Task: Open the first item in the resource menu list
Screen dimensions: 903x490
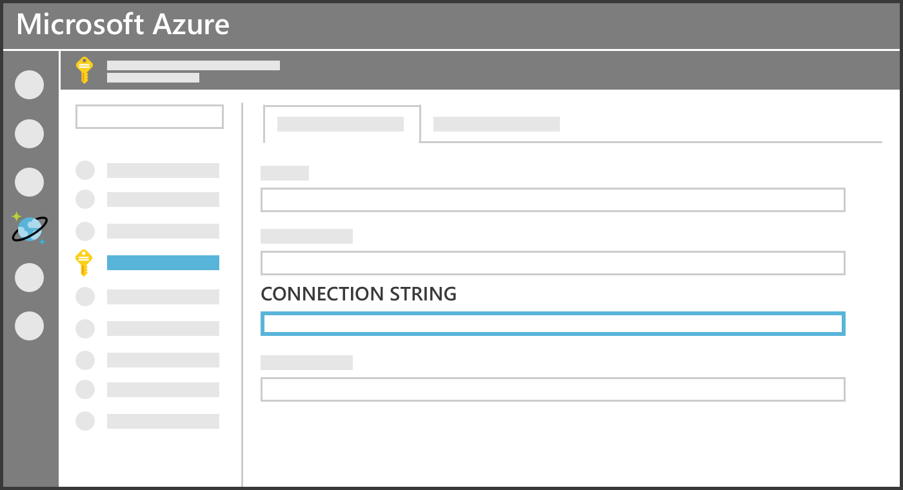Action: click(163, 170)
